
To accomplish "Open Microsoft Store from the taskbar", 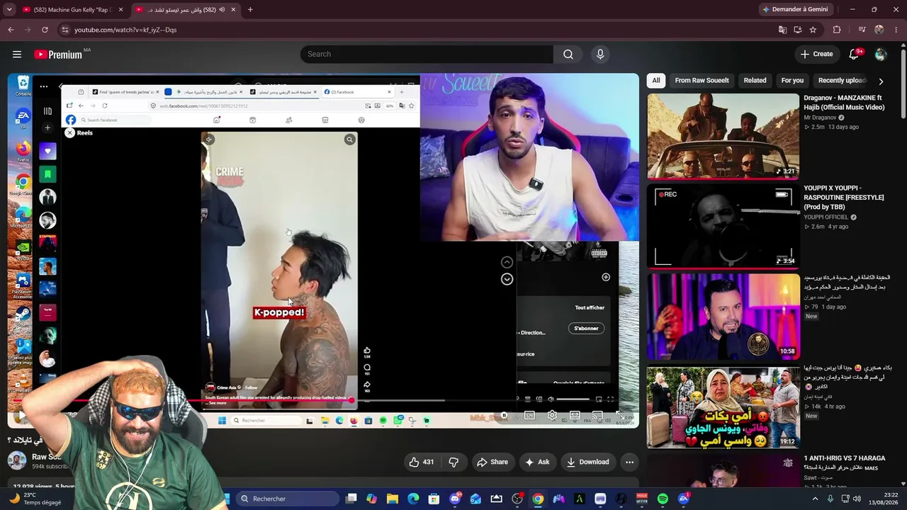I will (x=434, y=499).
